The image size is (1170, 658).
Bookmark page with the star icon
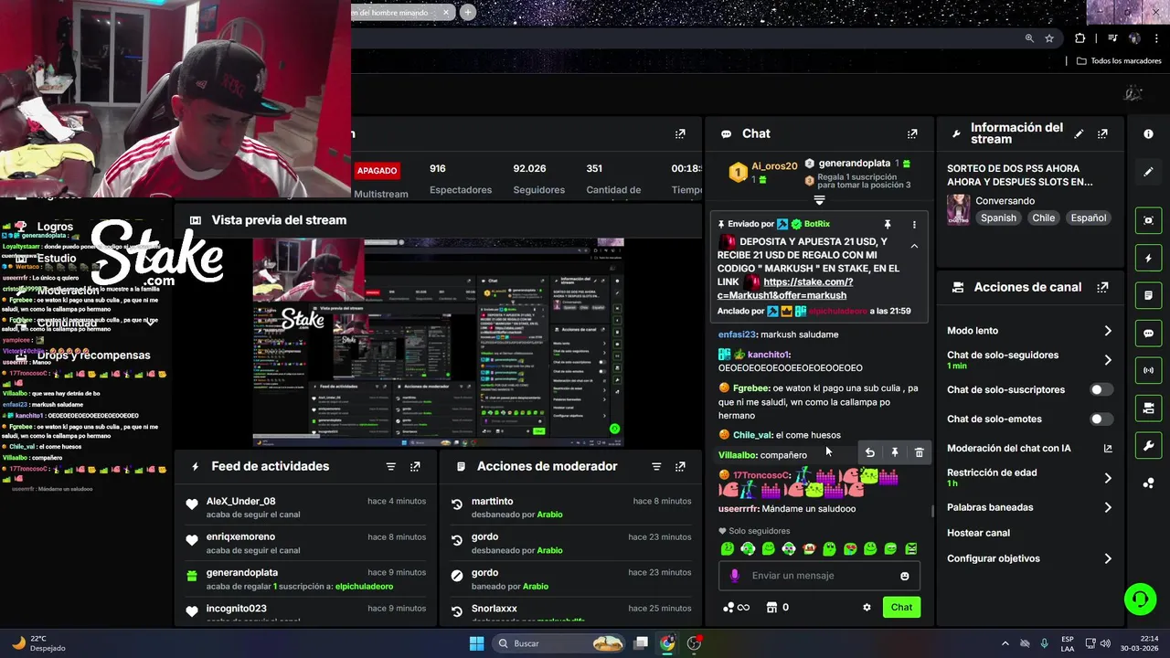coord(1049,38)
